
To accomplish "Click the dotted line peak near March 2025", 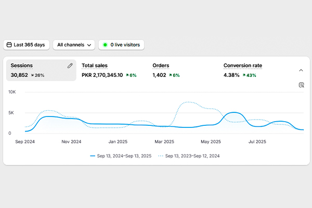I will click(x=188, y=103).
